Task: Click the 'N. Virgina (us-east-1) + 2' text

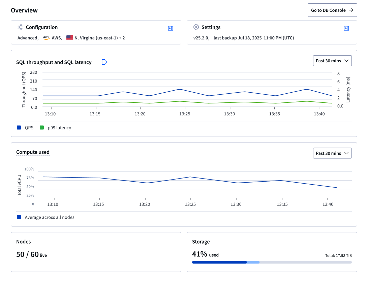Action: pos(100,38)
